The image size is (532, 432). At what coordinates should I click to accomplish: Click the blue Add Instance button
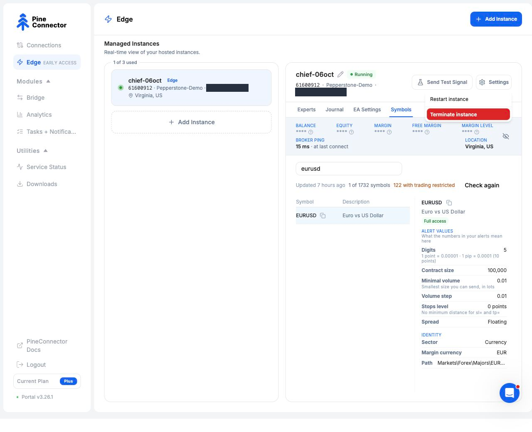point(496,19)
